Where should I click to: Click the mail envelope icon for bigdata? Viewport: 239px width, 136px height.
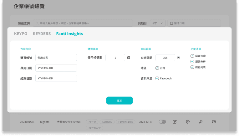pyautogui.click(x=214, y=122)
